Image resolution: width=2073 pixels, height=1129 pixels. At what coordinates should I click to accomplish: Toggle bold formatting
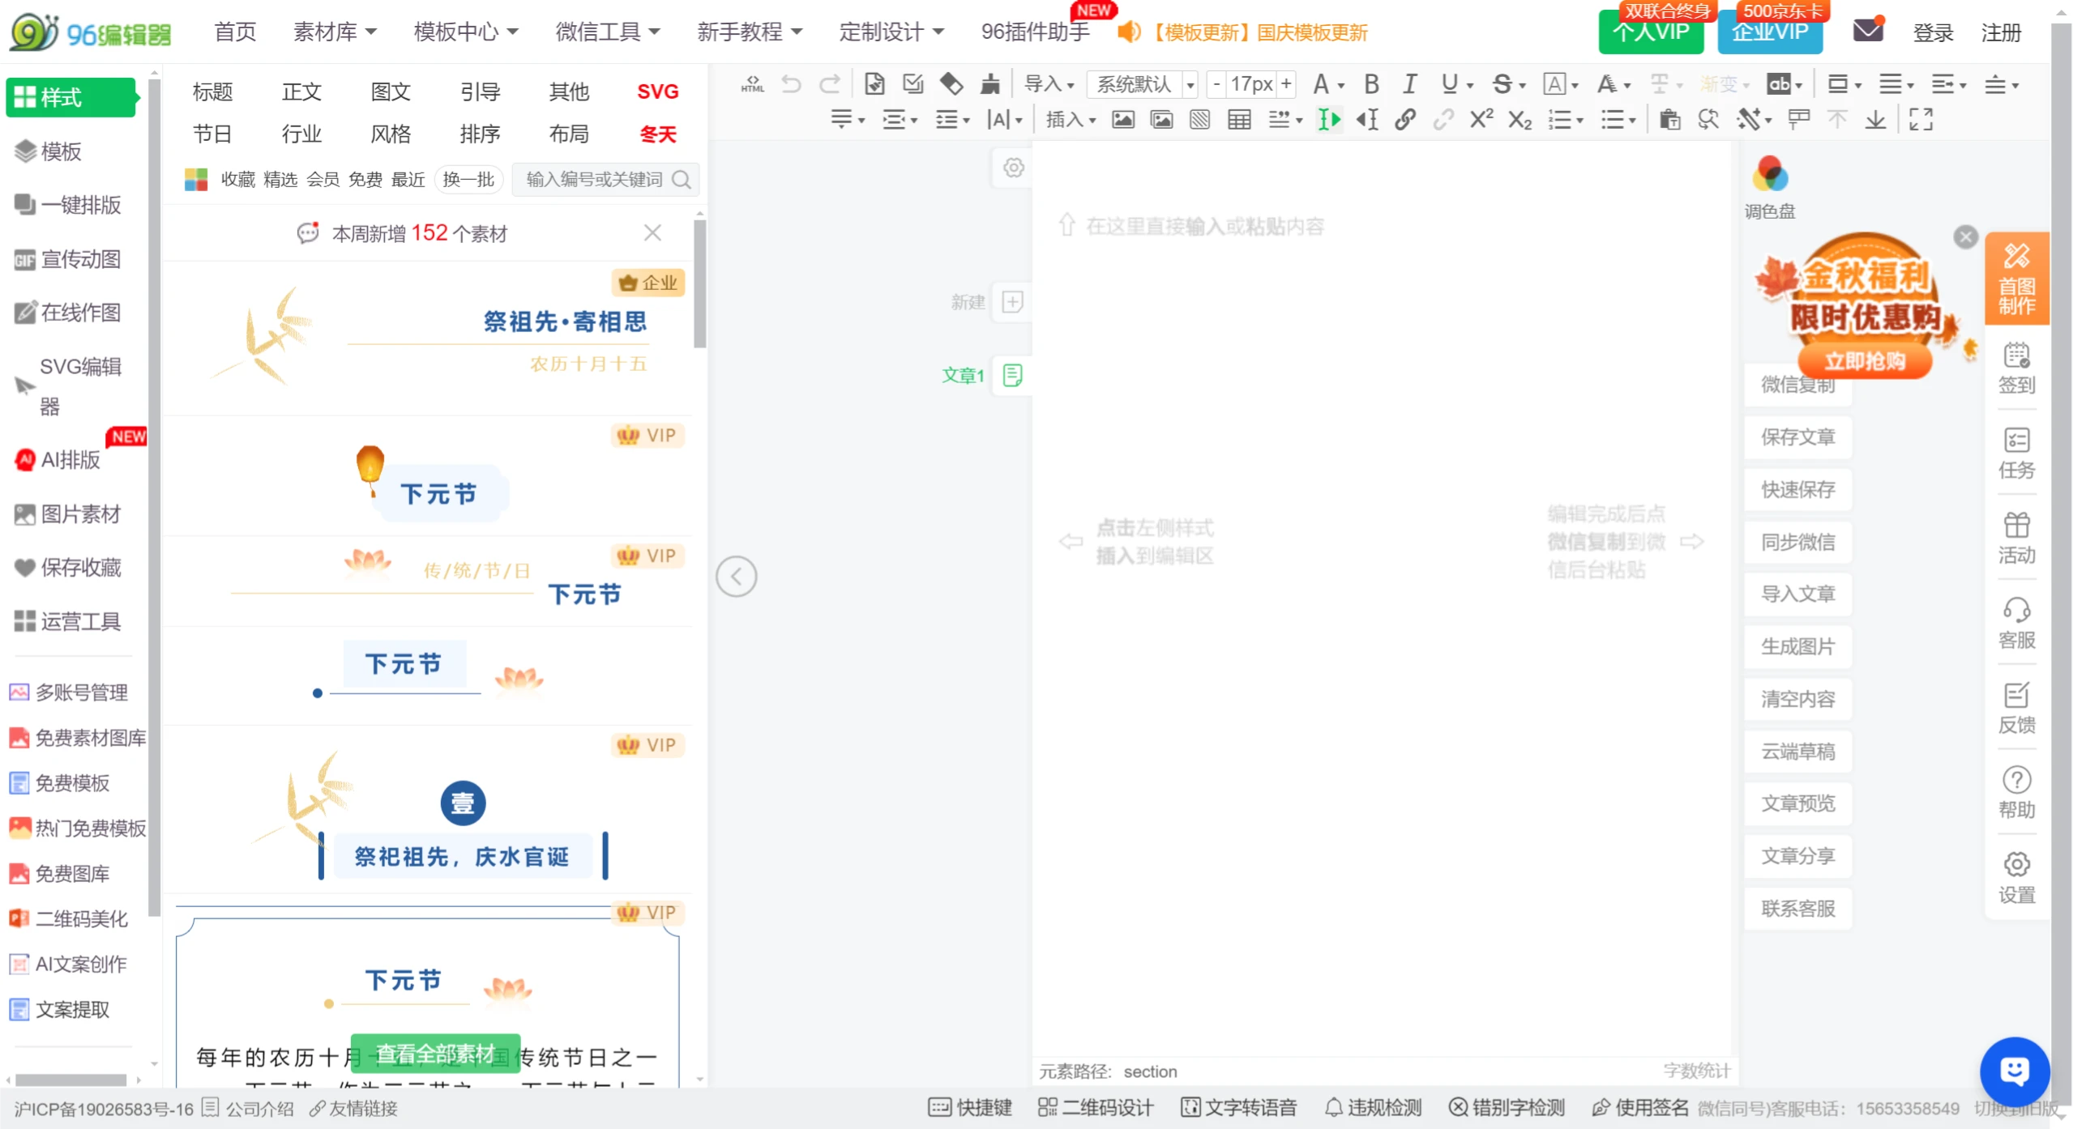click(1370, 83)
